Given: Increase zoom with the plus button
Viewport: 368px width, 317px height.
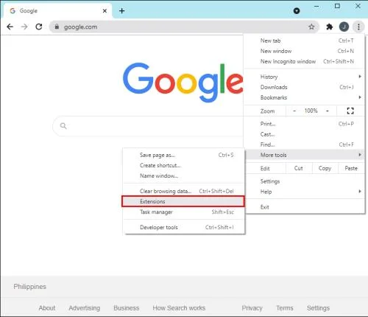Looking at the screenshot, I should [x=328, y=111].
